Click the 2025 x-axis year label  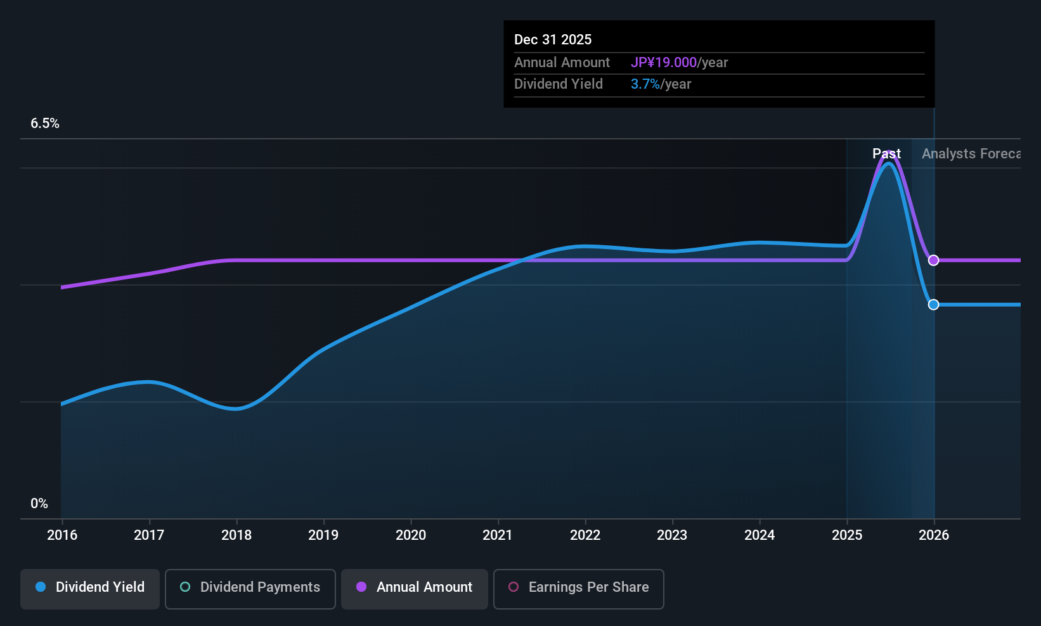847,535
